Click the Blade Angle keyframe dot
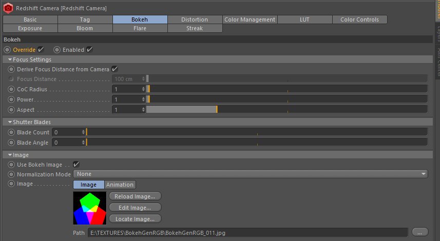The height and width of the screenshot is (241, 440). [x=11, y=143]
